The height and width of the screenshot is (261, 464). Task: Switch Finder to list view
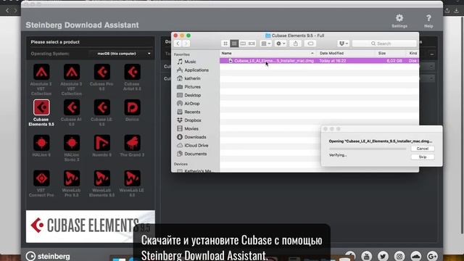[x=234, y=43]
